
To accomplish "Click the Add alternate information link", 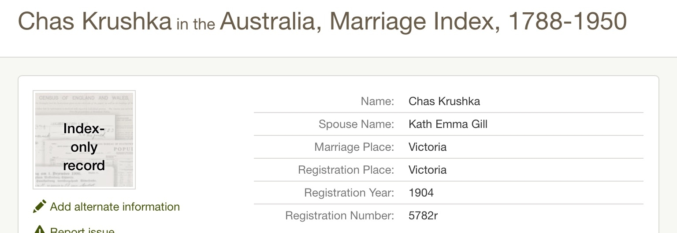I will 115,207.
